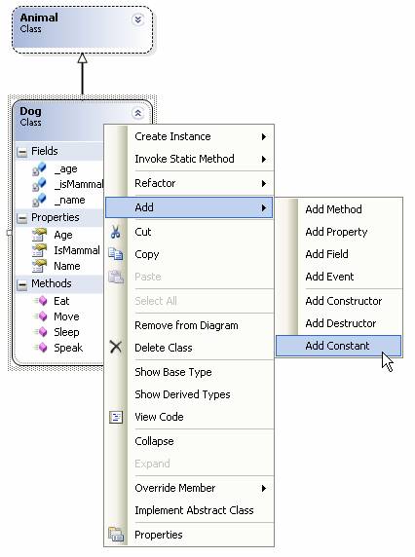415x557 pixels.
Task: Click the Animal class header
Action: [x=83, y=30]
